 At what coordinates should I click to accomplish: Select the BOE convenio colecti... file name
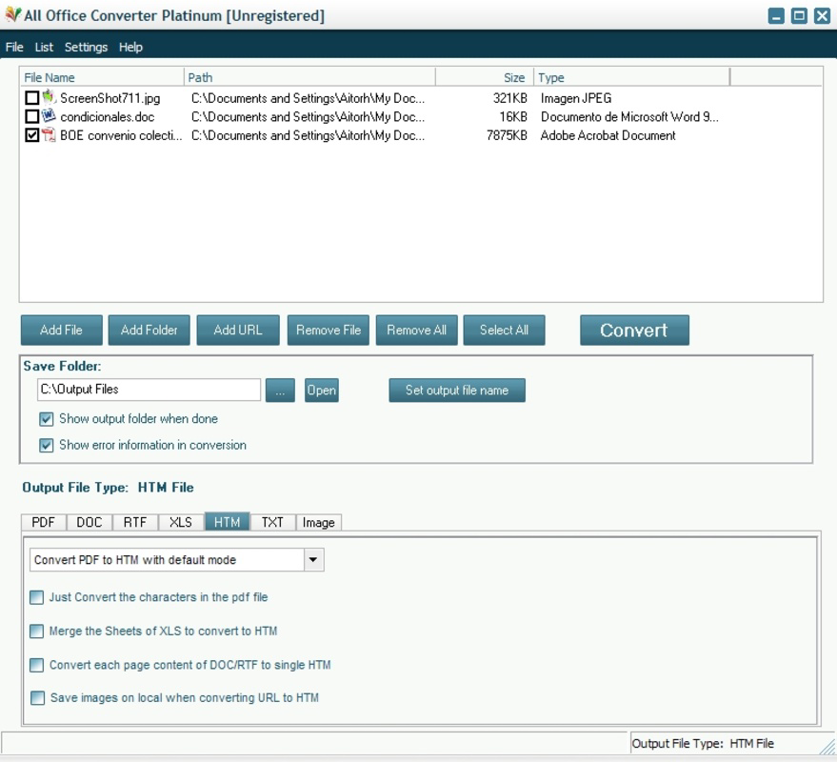[121, 135]
